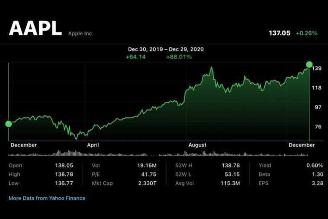
Task: Click the 76 price axis label
Action: [318, 127]
